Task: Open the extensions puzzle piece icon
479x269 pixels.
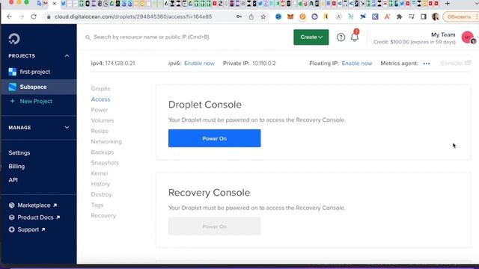Action: point(399,16)
